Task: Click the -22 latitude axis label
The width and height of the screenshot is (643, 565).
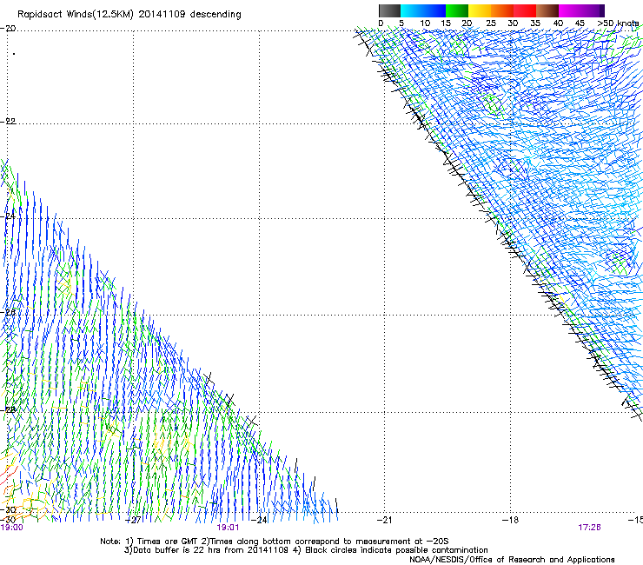Action: (8, 121)
